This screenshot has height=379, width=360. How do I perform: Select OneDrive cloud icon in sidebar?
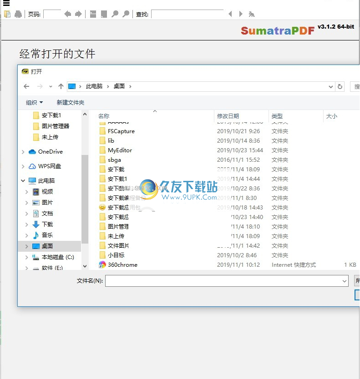click(32, 152)
